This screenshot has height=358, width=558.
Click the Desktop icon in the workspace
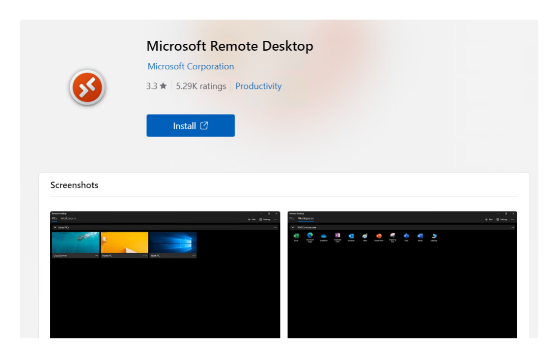[x=434, y=236]
